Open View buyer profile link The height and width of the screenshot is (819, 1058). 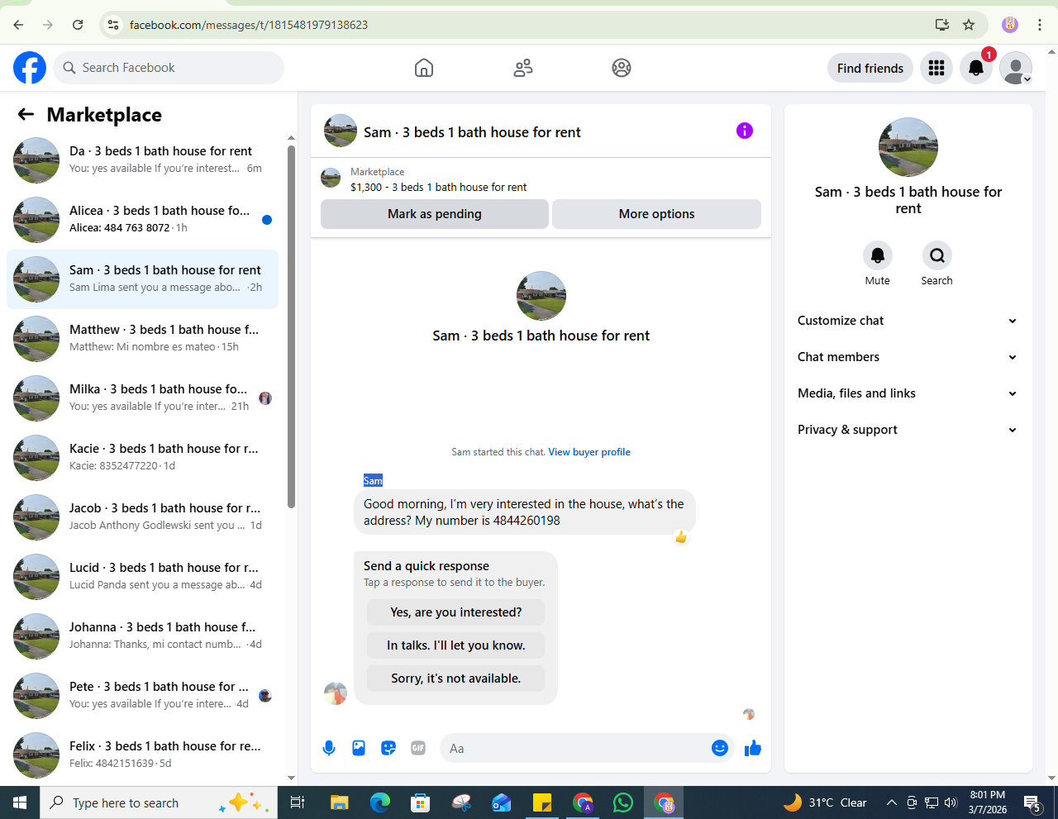(x=589, y=452)
